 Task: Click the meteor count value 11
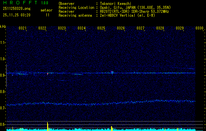47,15
